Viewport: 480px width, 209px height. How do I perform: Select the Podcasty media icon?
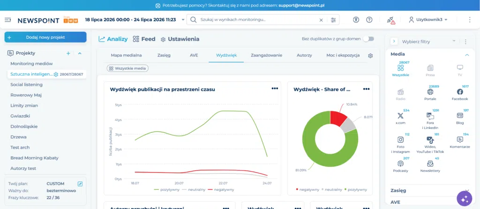(400, 164)
